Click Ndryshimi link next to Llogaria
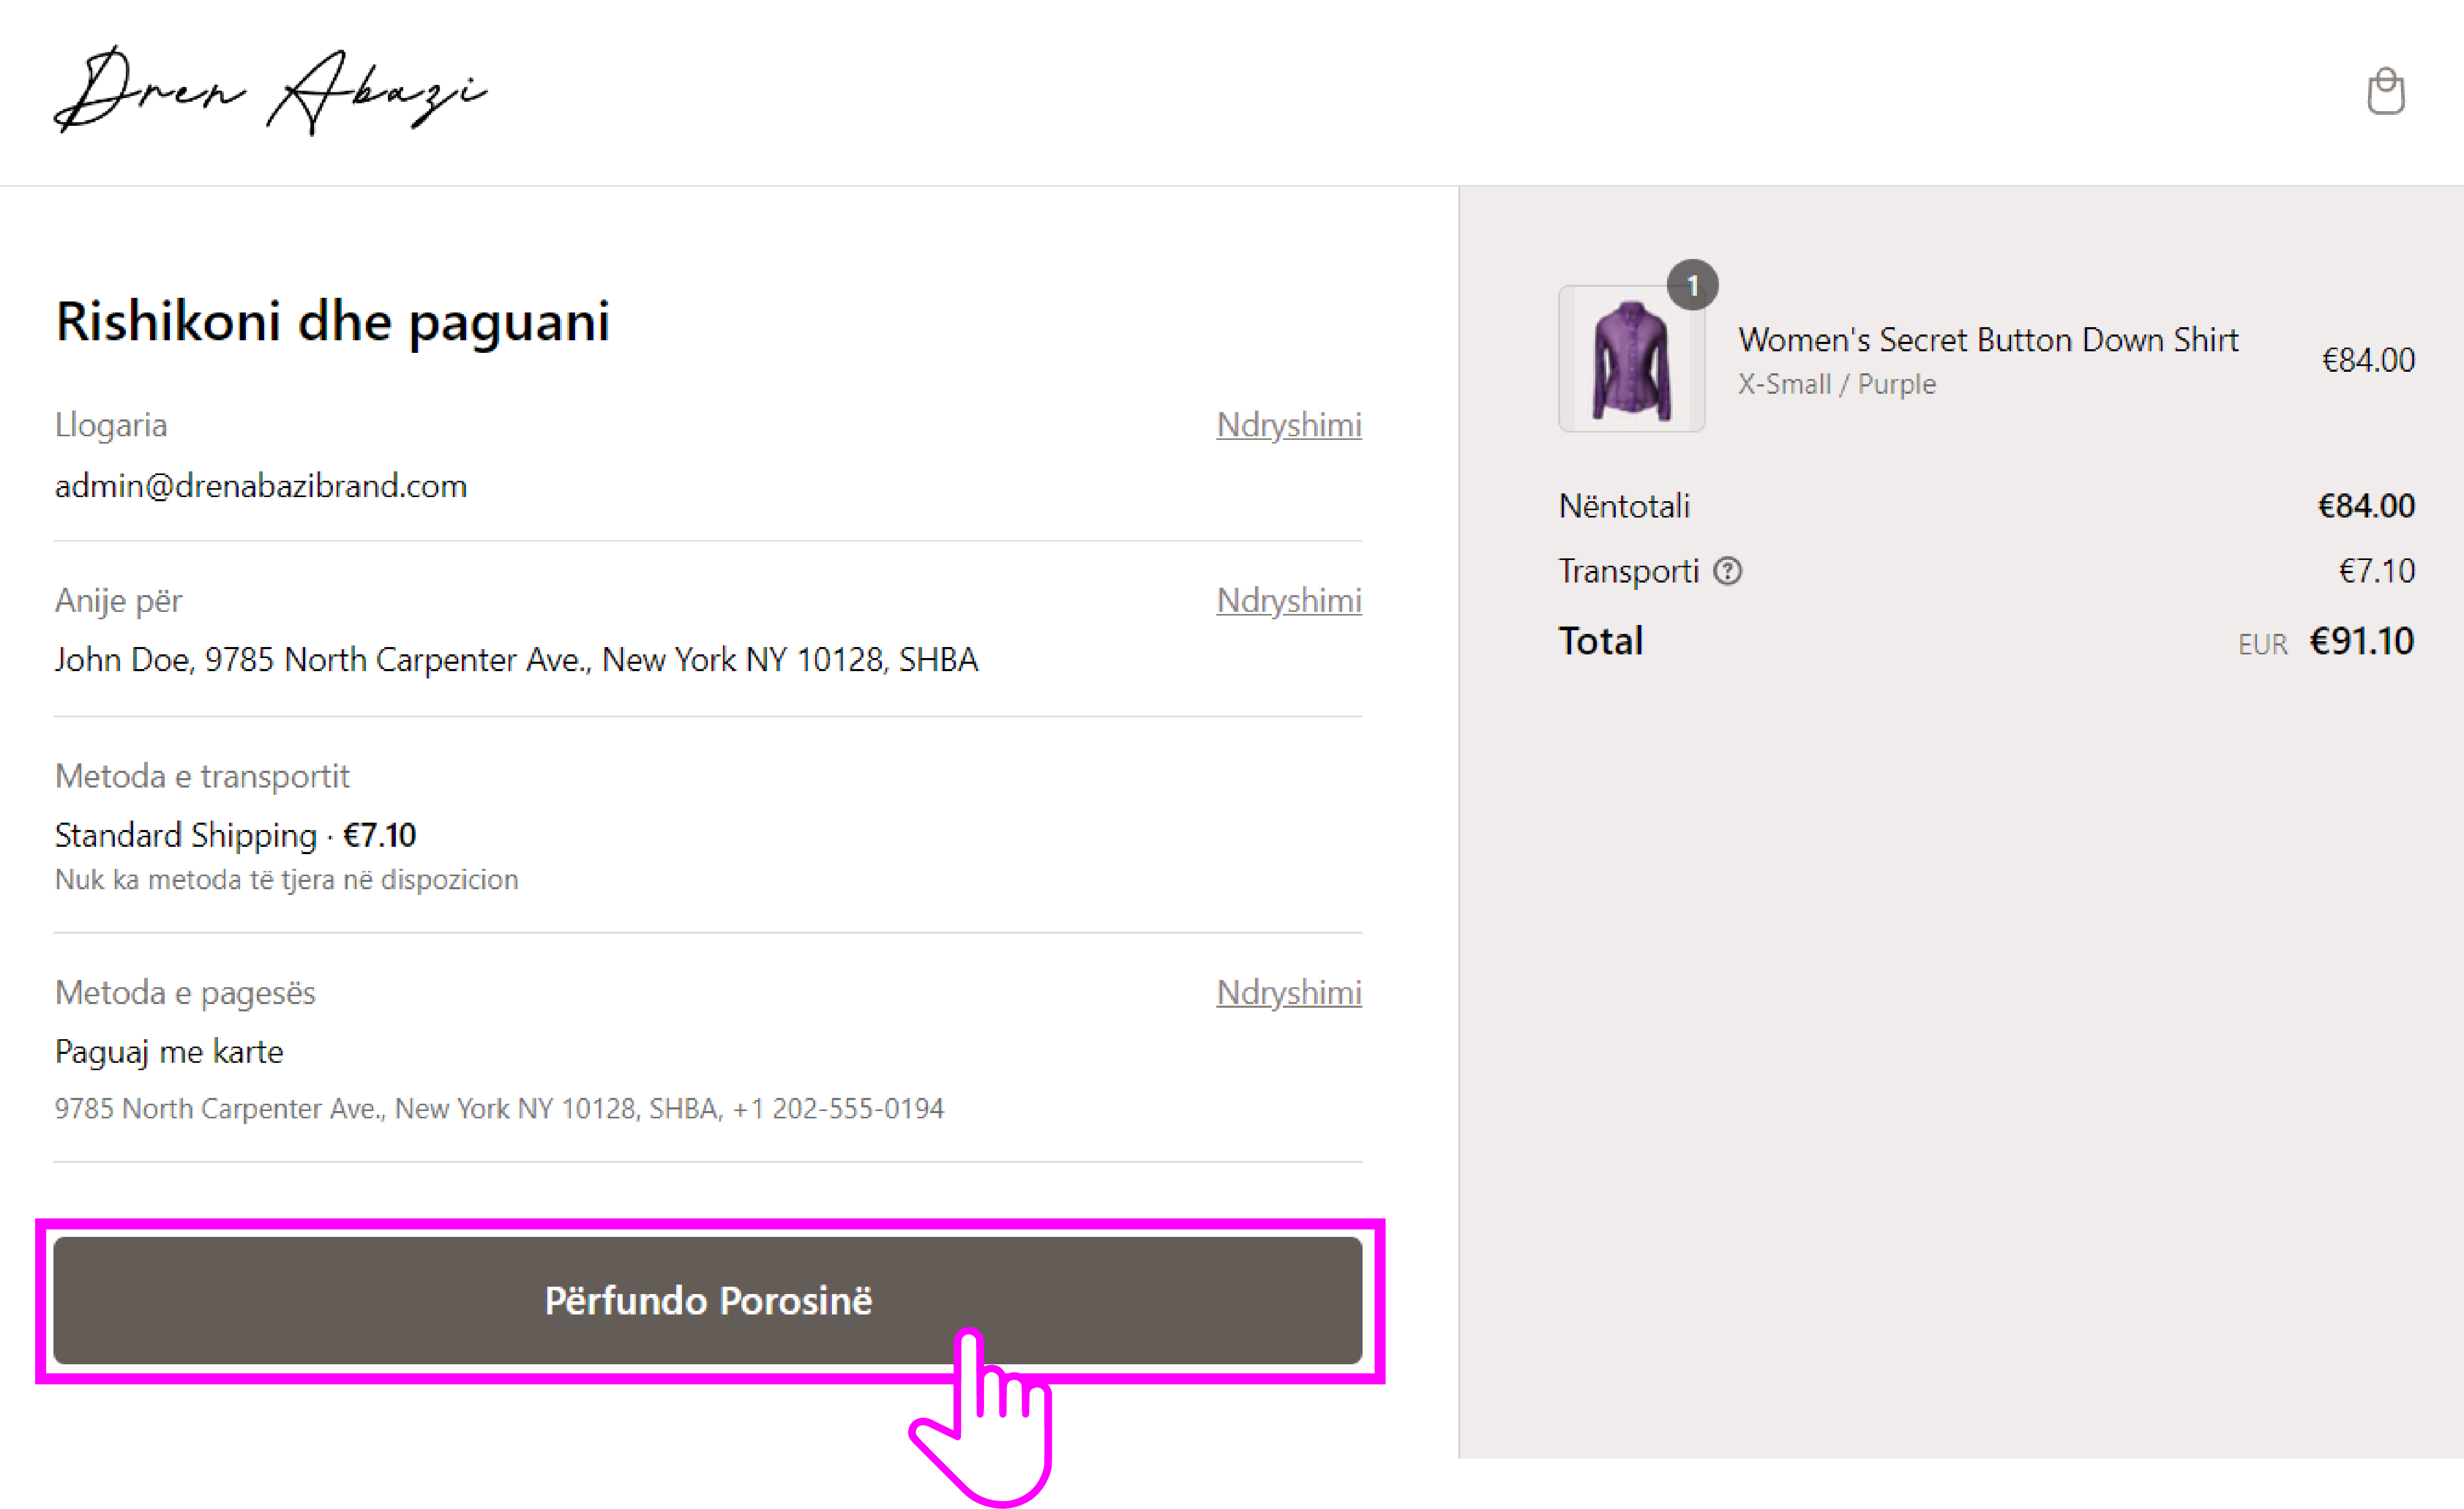Screen dimensions: 2464x1509 [1288, 425]
